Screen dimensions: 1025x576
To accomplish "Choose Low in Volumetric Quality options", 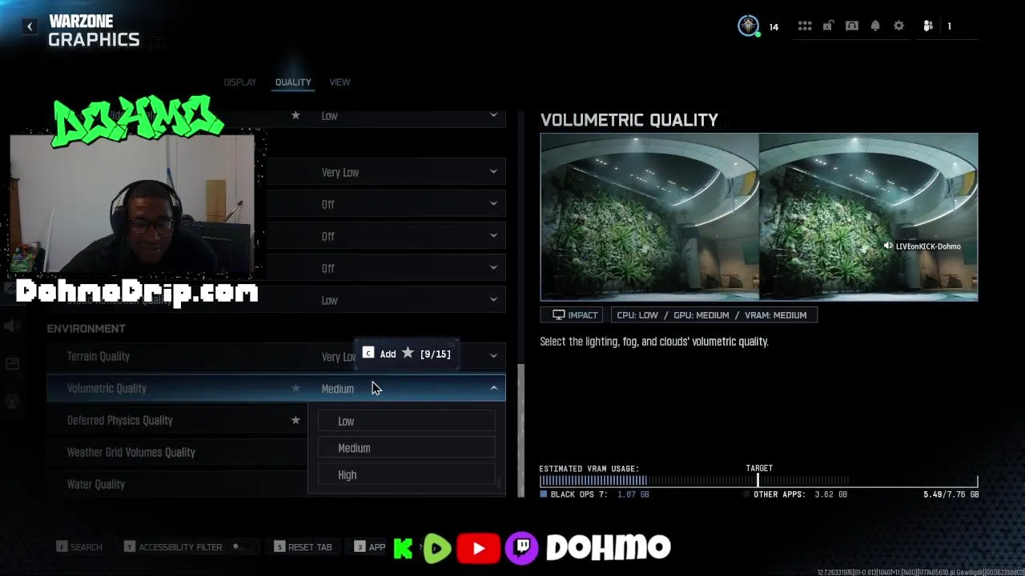I will [x=407, y=421].
